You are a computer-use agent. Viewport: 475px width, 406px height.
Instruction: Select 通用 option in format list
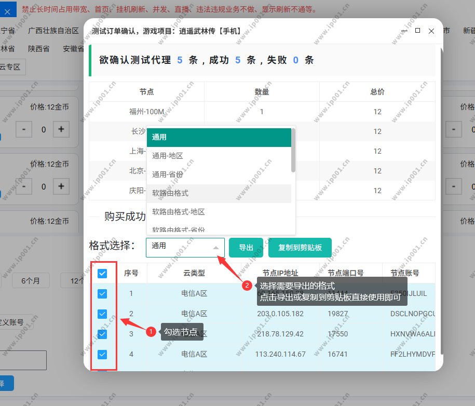pos(219,137)
